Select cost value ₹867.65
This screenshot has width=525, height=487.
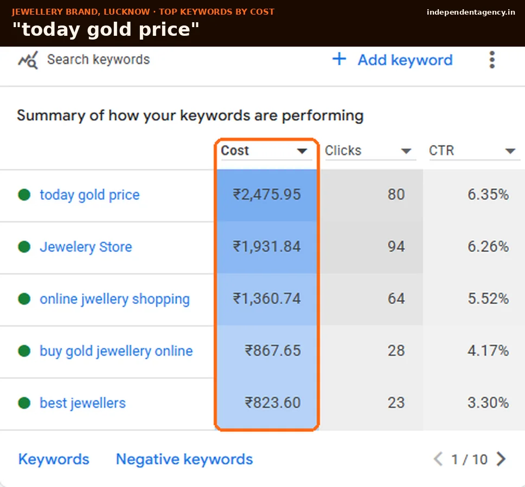tap(273, 351)
